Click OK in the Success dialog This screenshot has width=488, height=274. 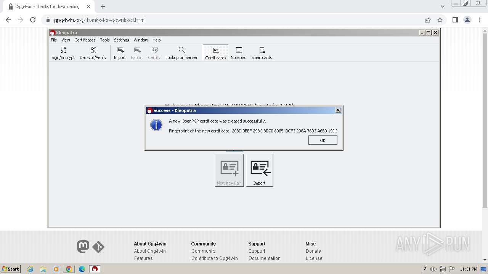coord(323,140)
